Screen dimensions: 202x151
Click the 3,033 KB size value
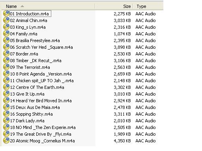point(122,20)
